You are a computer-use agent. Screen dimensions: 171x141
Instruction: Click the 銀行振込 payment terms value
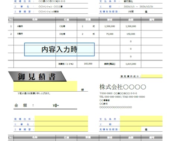[128, 1]
